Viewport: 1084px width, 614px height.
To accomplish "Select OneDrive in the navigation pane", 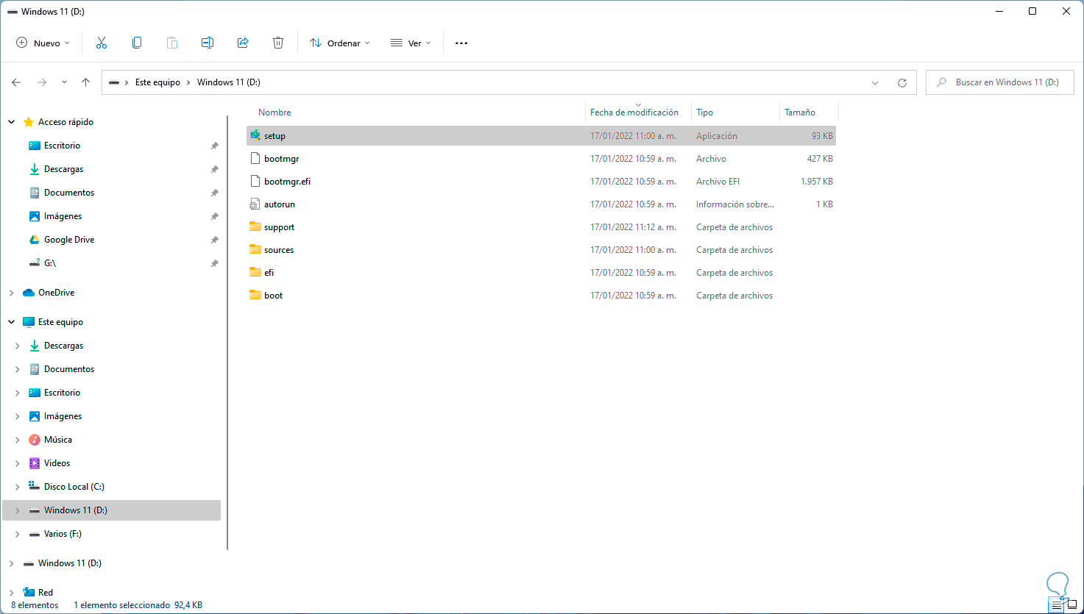I will pyautogui.click(x=56, y=293).
